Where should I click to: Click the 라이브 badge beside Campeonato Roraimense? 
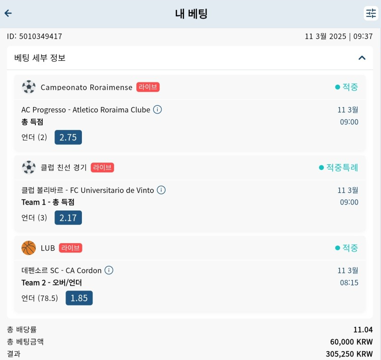tap(148, 87)
